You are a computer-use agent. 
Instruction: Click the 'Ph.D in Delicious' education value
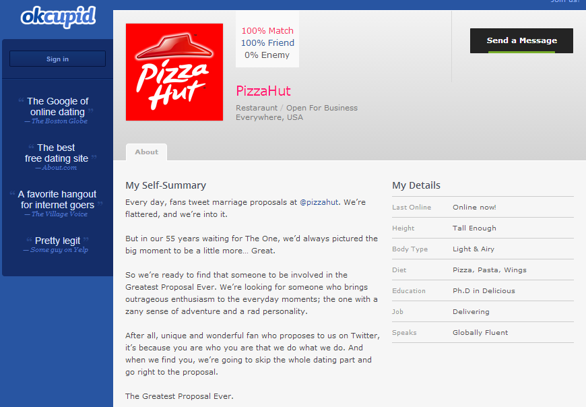pos(484,290)
